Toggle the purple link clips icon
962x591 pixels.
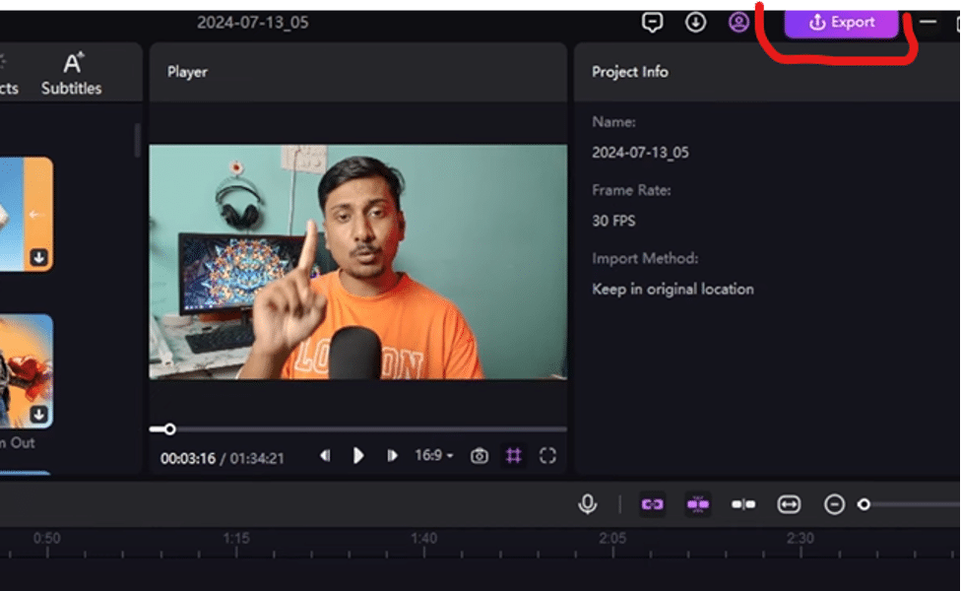click(x=652, y=504)
